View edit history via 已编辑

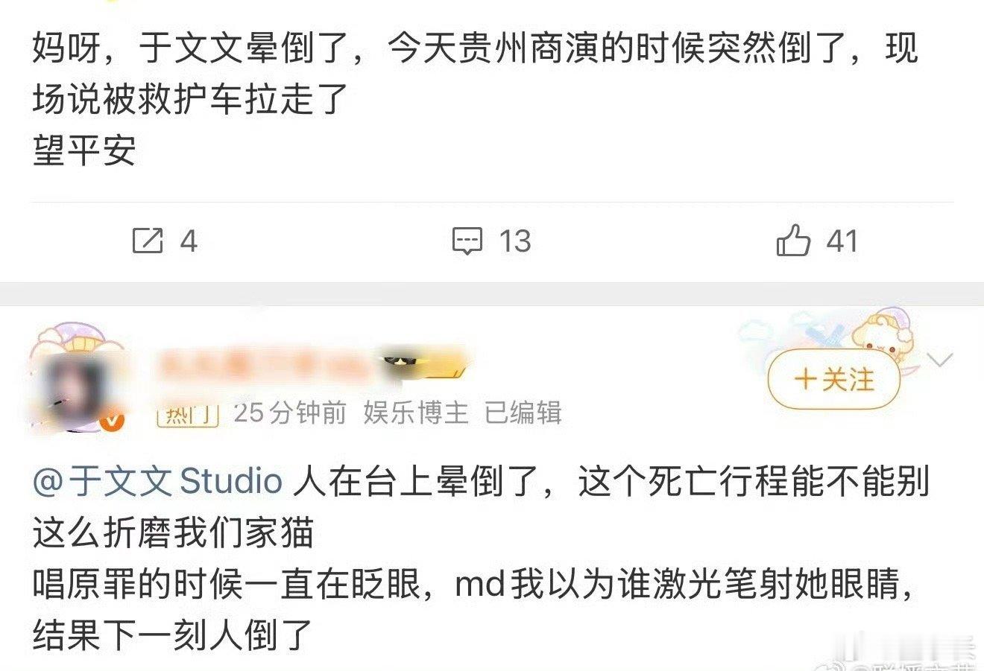[x=523, y=412]
